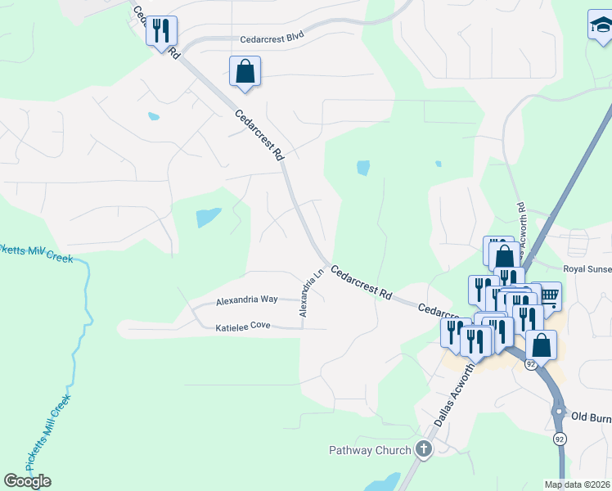Viewport: 612px width, 491px height.
Task: Click the Picketts Mill Creek label above Google logo
Action: [x=48, y=432]
